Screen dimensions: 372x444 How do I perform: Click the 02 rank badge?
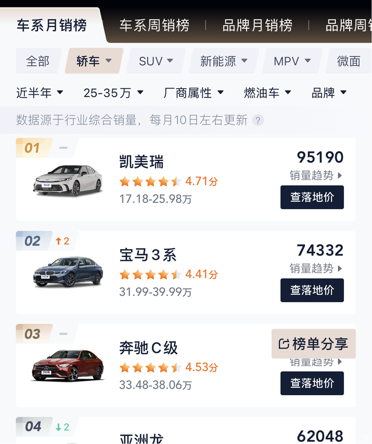pyautogui.click(x=33, y=241)
